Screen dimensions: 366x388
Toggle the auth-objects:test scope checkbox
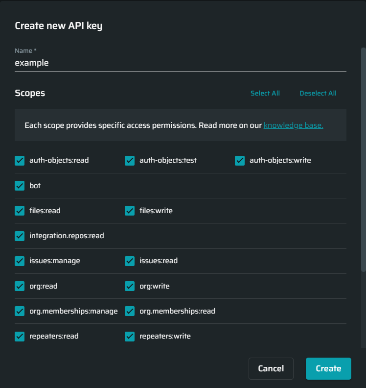click(x=130, y=160)
